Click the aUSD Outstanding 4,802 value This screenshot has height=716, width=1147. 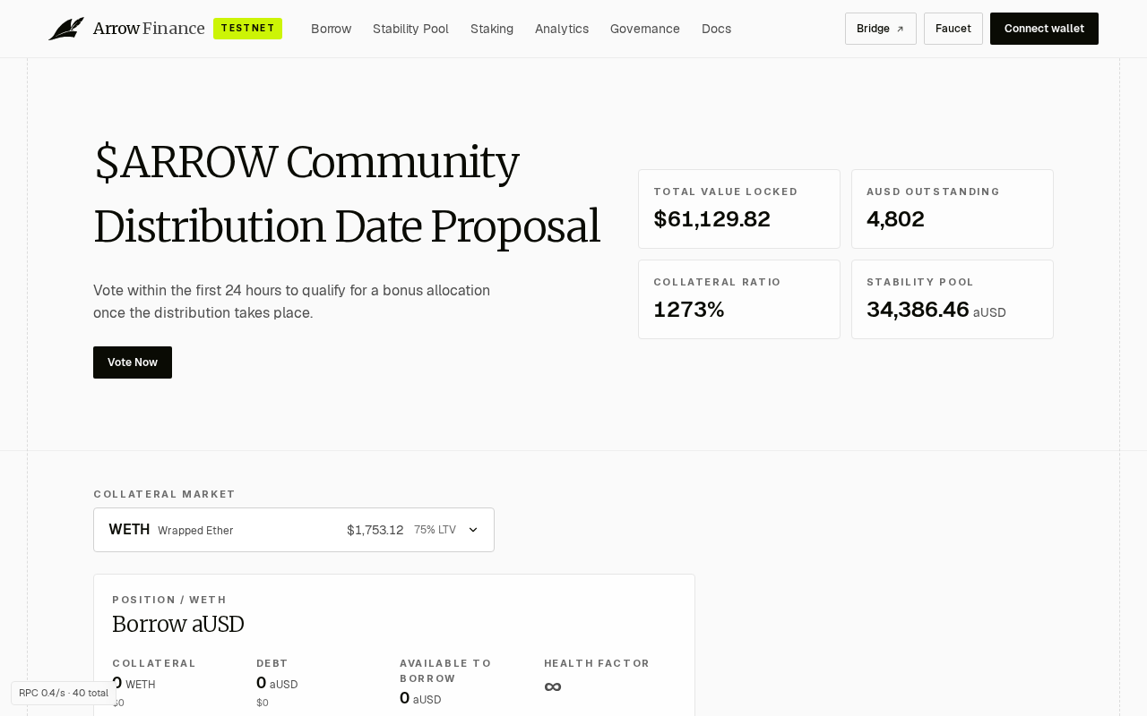click(x=895, y=219)
